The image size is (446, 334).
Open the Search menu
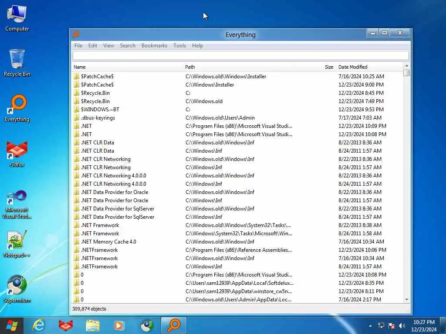click(128, 45)
